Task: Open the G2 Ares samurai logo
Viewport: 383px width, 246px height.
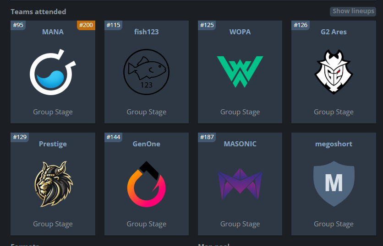Action: [x=334, y=72]
